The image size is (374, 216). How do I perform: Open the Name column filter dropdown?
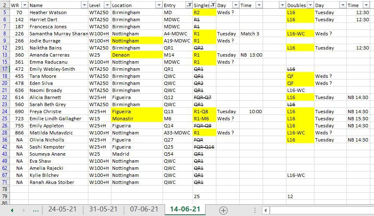(83, 5)
